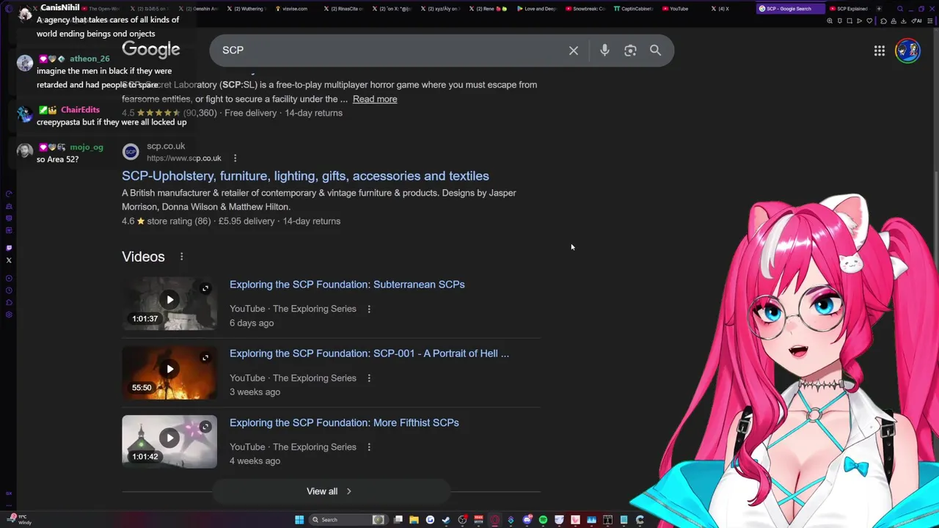This screenshot has width=939, height=528.
Task: Click the taskbar Search box
Action: (x=348, y=520)
